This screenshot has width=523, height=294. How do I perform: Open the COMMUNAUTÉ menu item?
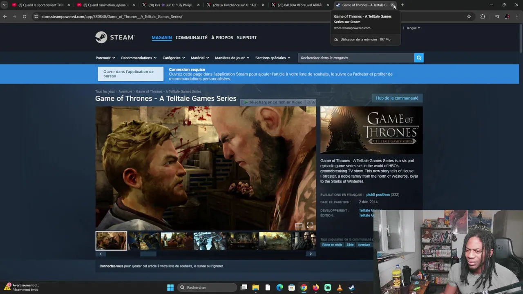[x=192, y=38]
